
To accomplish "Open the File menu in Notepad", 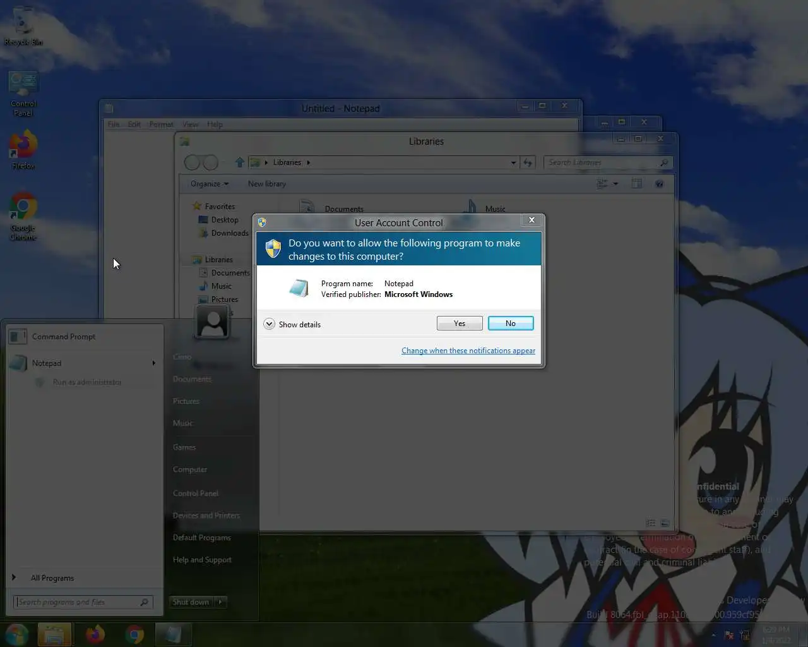I will pos(113,124).
